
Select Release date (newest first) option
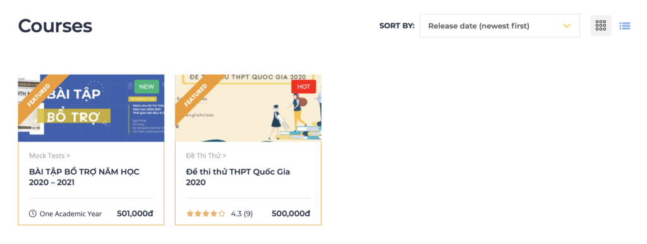point(479,26)
